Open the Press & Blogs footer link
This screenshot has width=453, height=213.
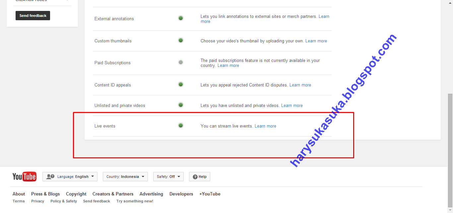[45, 194]
